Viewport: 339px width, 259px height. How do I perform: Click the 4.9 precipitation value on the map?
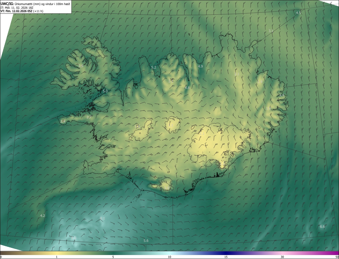(x=200, y=66)
